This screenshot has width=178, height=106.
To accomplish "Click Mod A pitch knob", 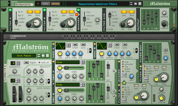I will [68, 54].
